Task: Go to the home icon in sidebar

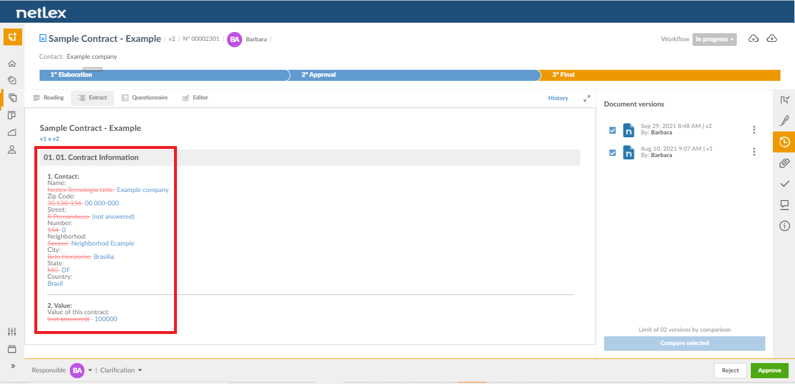Action: pos(12,63)
